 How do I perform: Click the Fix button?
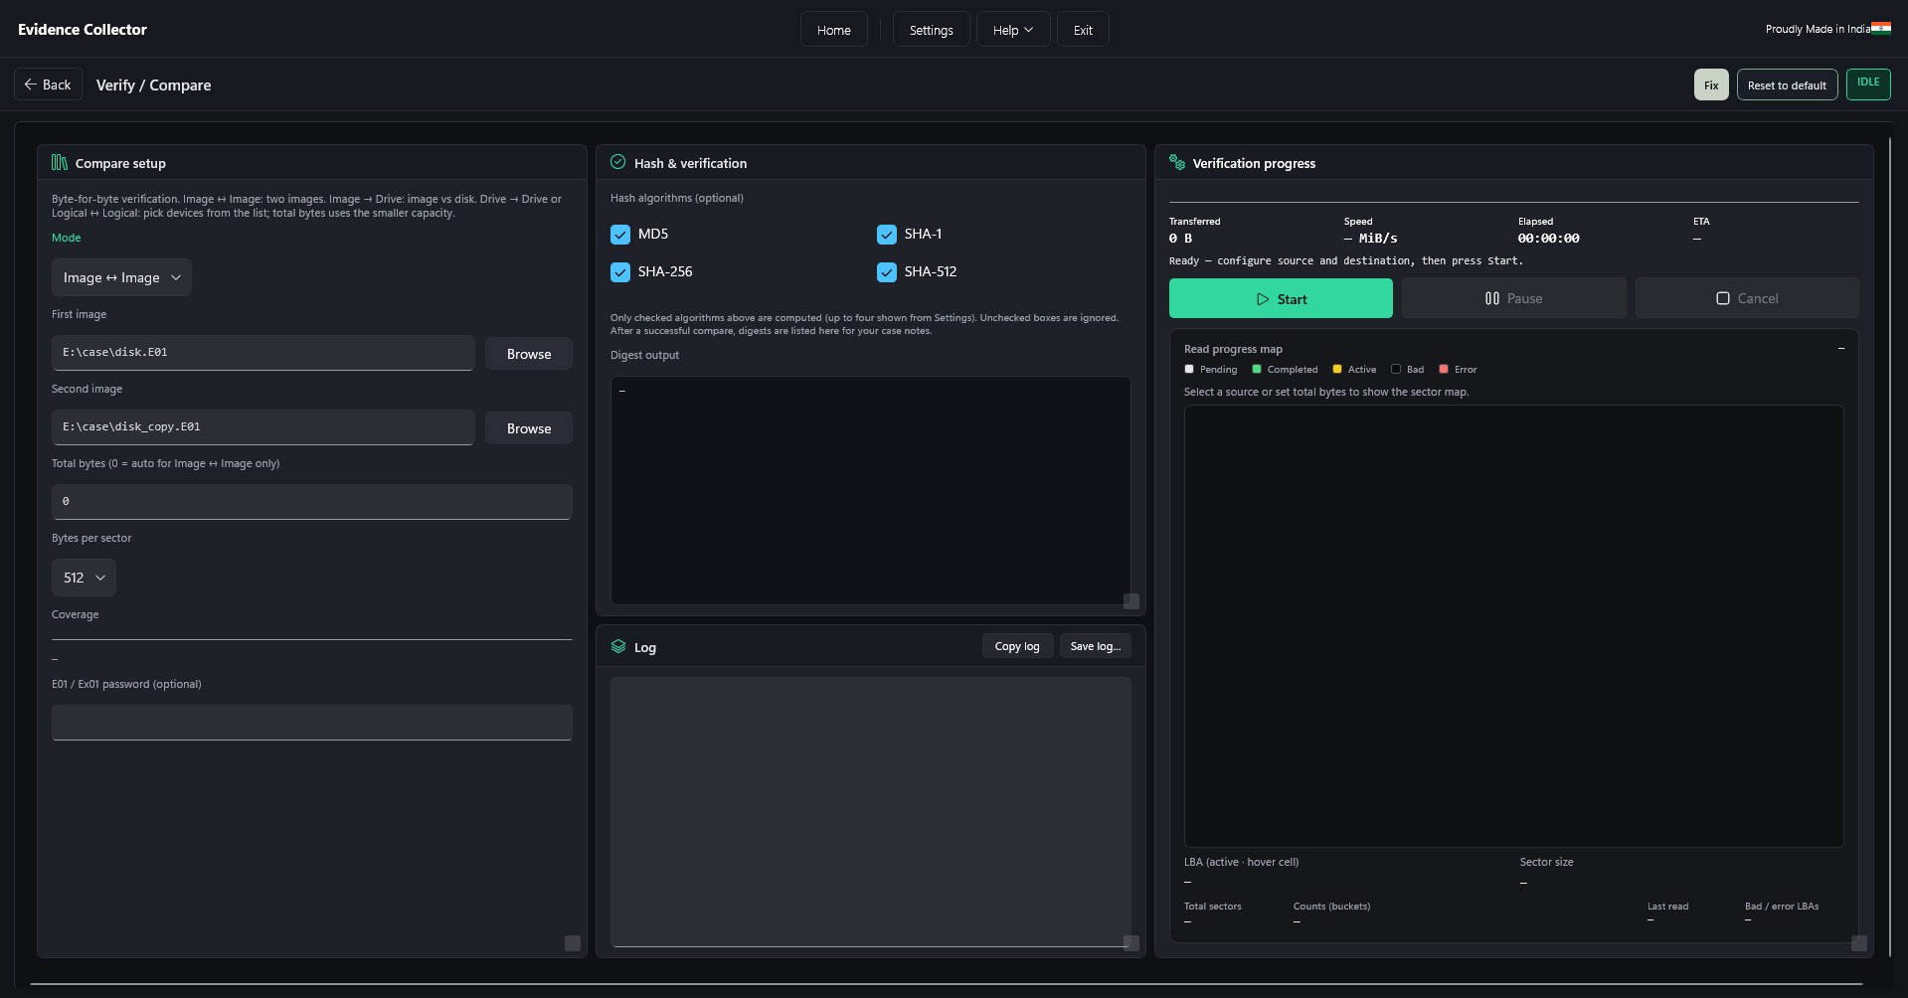(x=1711, y=84)
